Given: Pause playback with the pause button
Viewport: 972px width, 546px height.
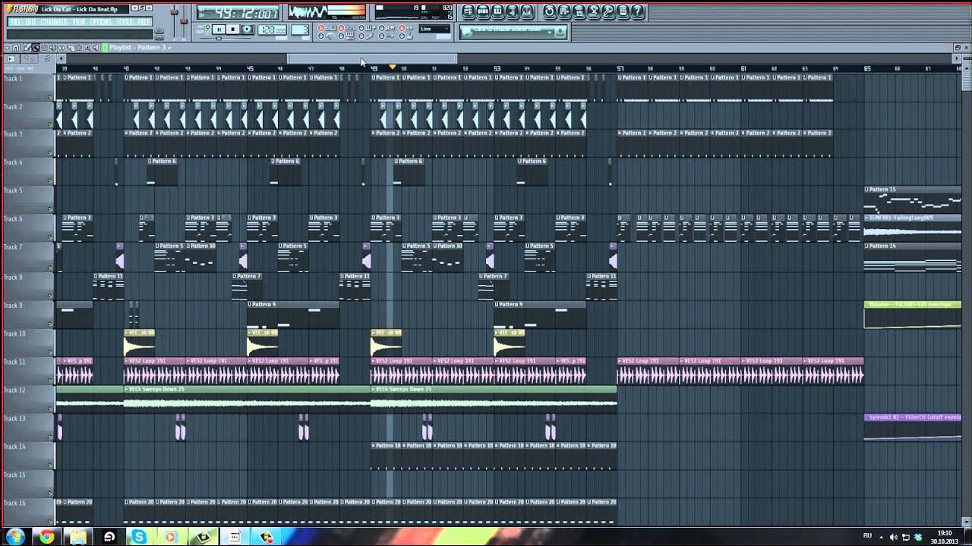Looking at the screenshot, I should 219,29.
